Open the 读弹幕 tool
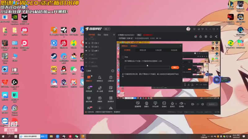Viewport: 248px width, 139px height. pos(111,89)
